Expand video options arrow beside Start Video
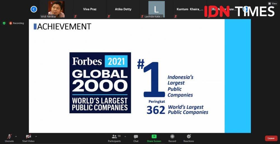 pyautogui.click(x=36, y=136)
